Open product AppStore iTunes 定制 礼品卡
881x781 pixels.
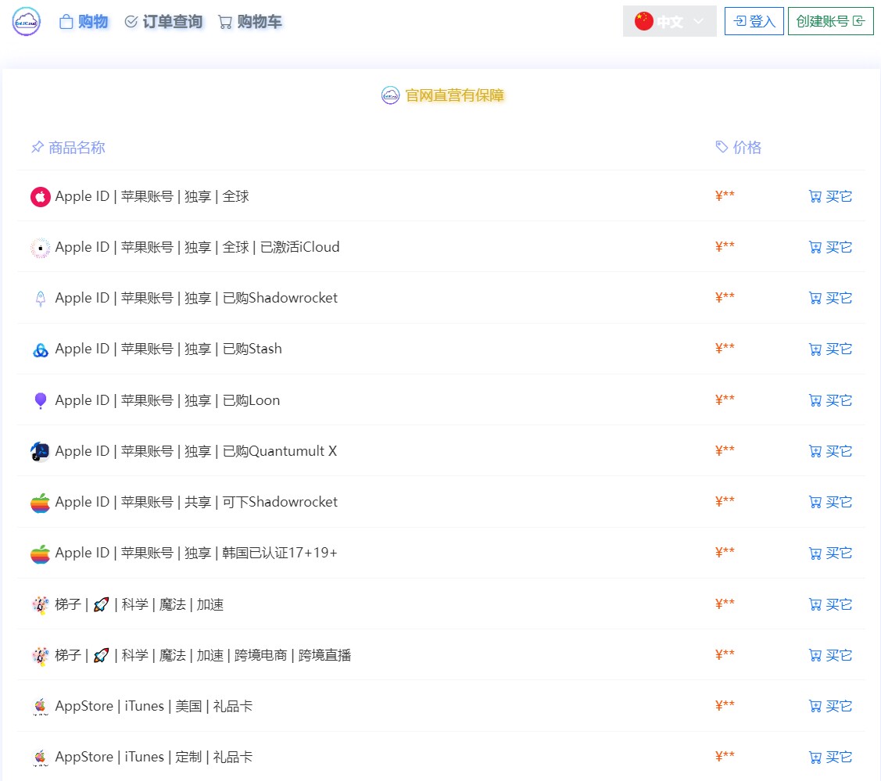click(153, 758)
